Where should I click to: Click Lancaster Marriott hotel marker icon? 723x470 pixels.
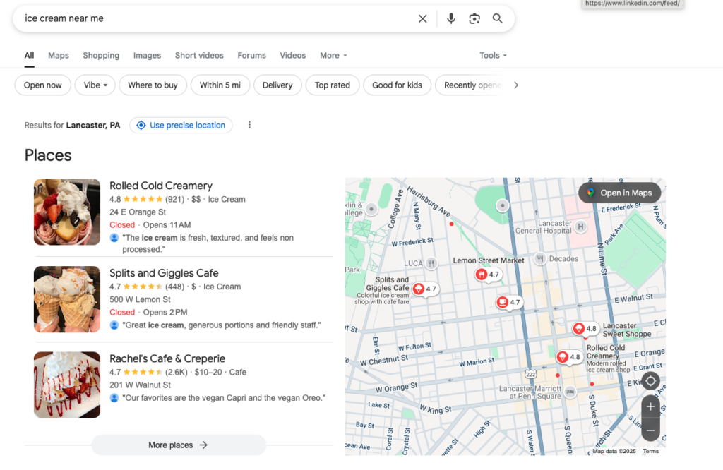570,392
